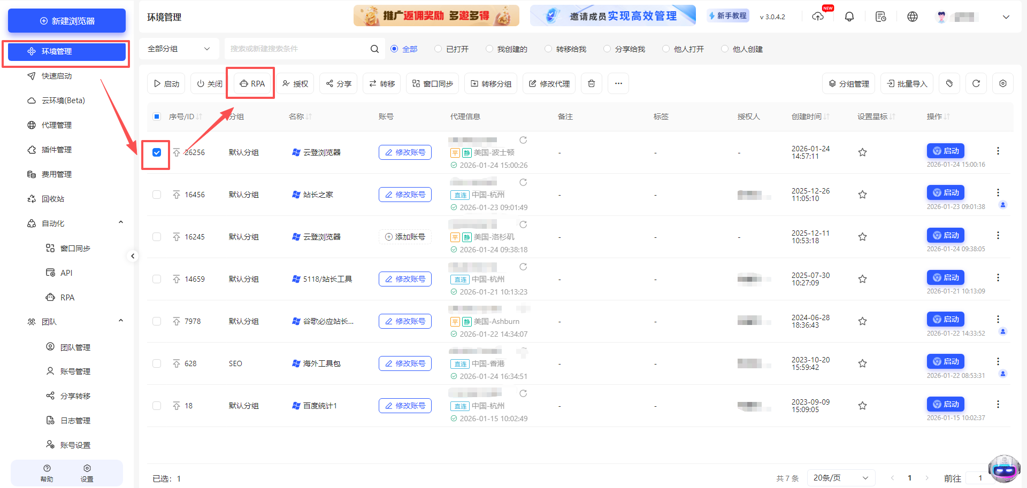Open the settings gear icon at the toolbar's right end
Viewport: 1027px width, 488px height.
click(x=1003, y=83)
